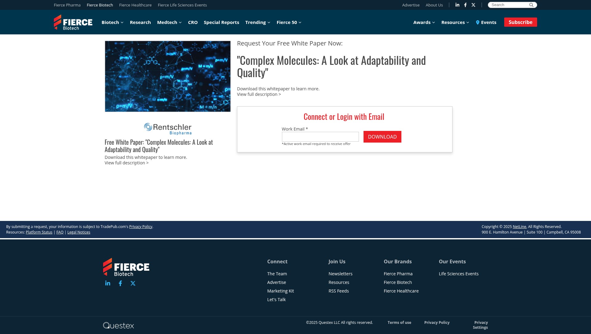Open the Resources link under Join Us
Screen dimensions: 591x334
pyautogui.click(x=339, y=282)
